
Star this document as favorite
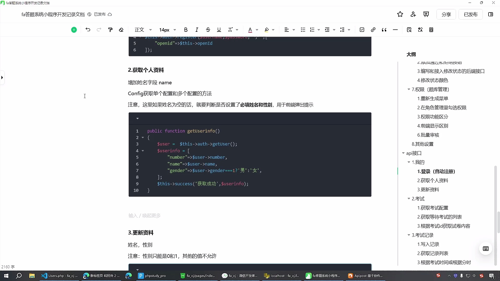tap(400, 14)
